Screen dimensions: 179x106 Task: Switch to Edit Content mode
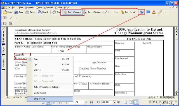pos(93,12)
